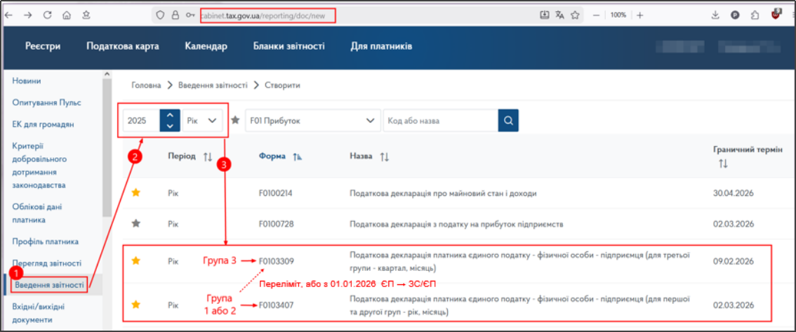The width and height of the screenshot is (796, 332).
Task: Open the Для платників menu
Action: point(381,47)
